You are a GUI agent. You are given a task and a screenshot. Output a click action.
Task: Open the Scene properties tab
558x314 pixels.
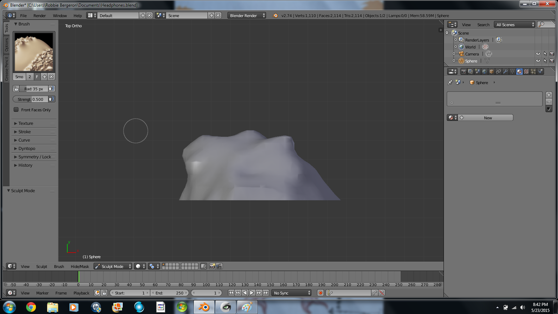point(477,72)
